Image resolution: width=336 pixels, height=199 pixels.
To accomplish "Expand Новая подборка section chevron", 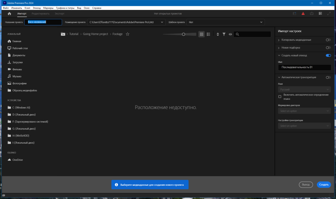I will [279, 48].
